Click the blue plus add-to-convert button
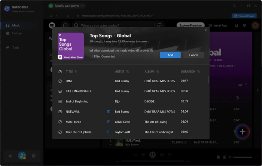The width and height of the screenshot is (262, 166). click(243, 132)
